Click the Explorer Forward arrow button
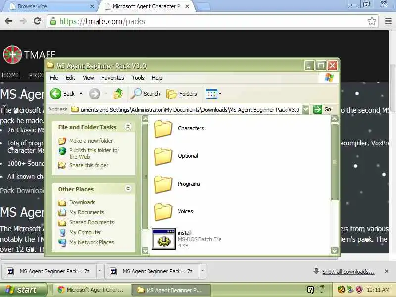Viewport: 396px width, 297px height. 95,94
